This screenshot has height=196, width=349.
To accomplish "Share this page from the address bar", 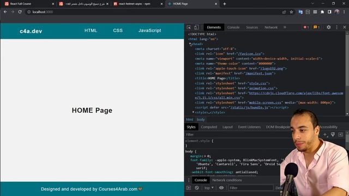I will click(284, 12).
